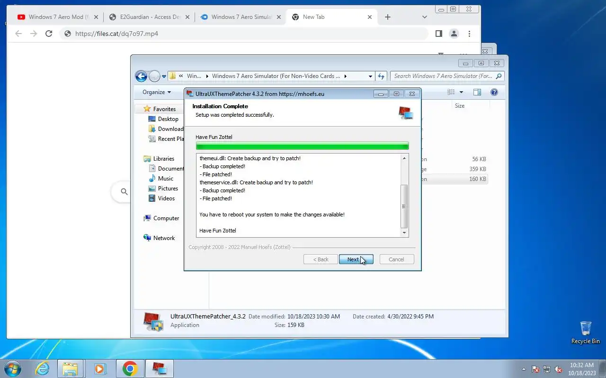Open a new Chrome tab with plus
606x378 pixels.
(388, 17)
